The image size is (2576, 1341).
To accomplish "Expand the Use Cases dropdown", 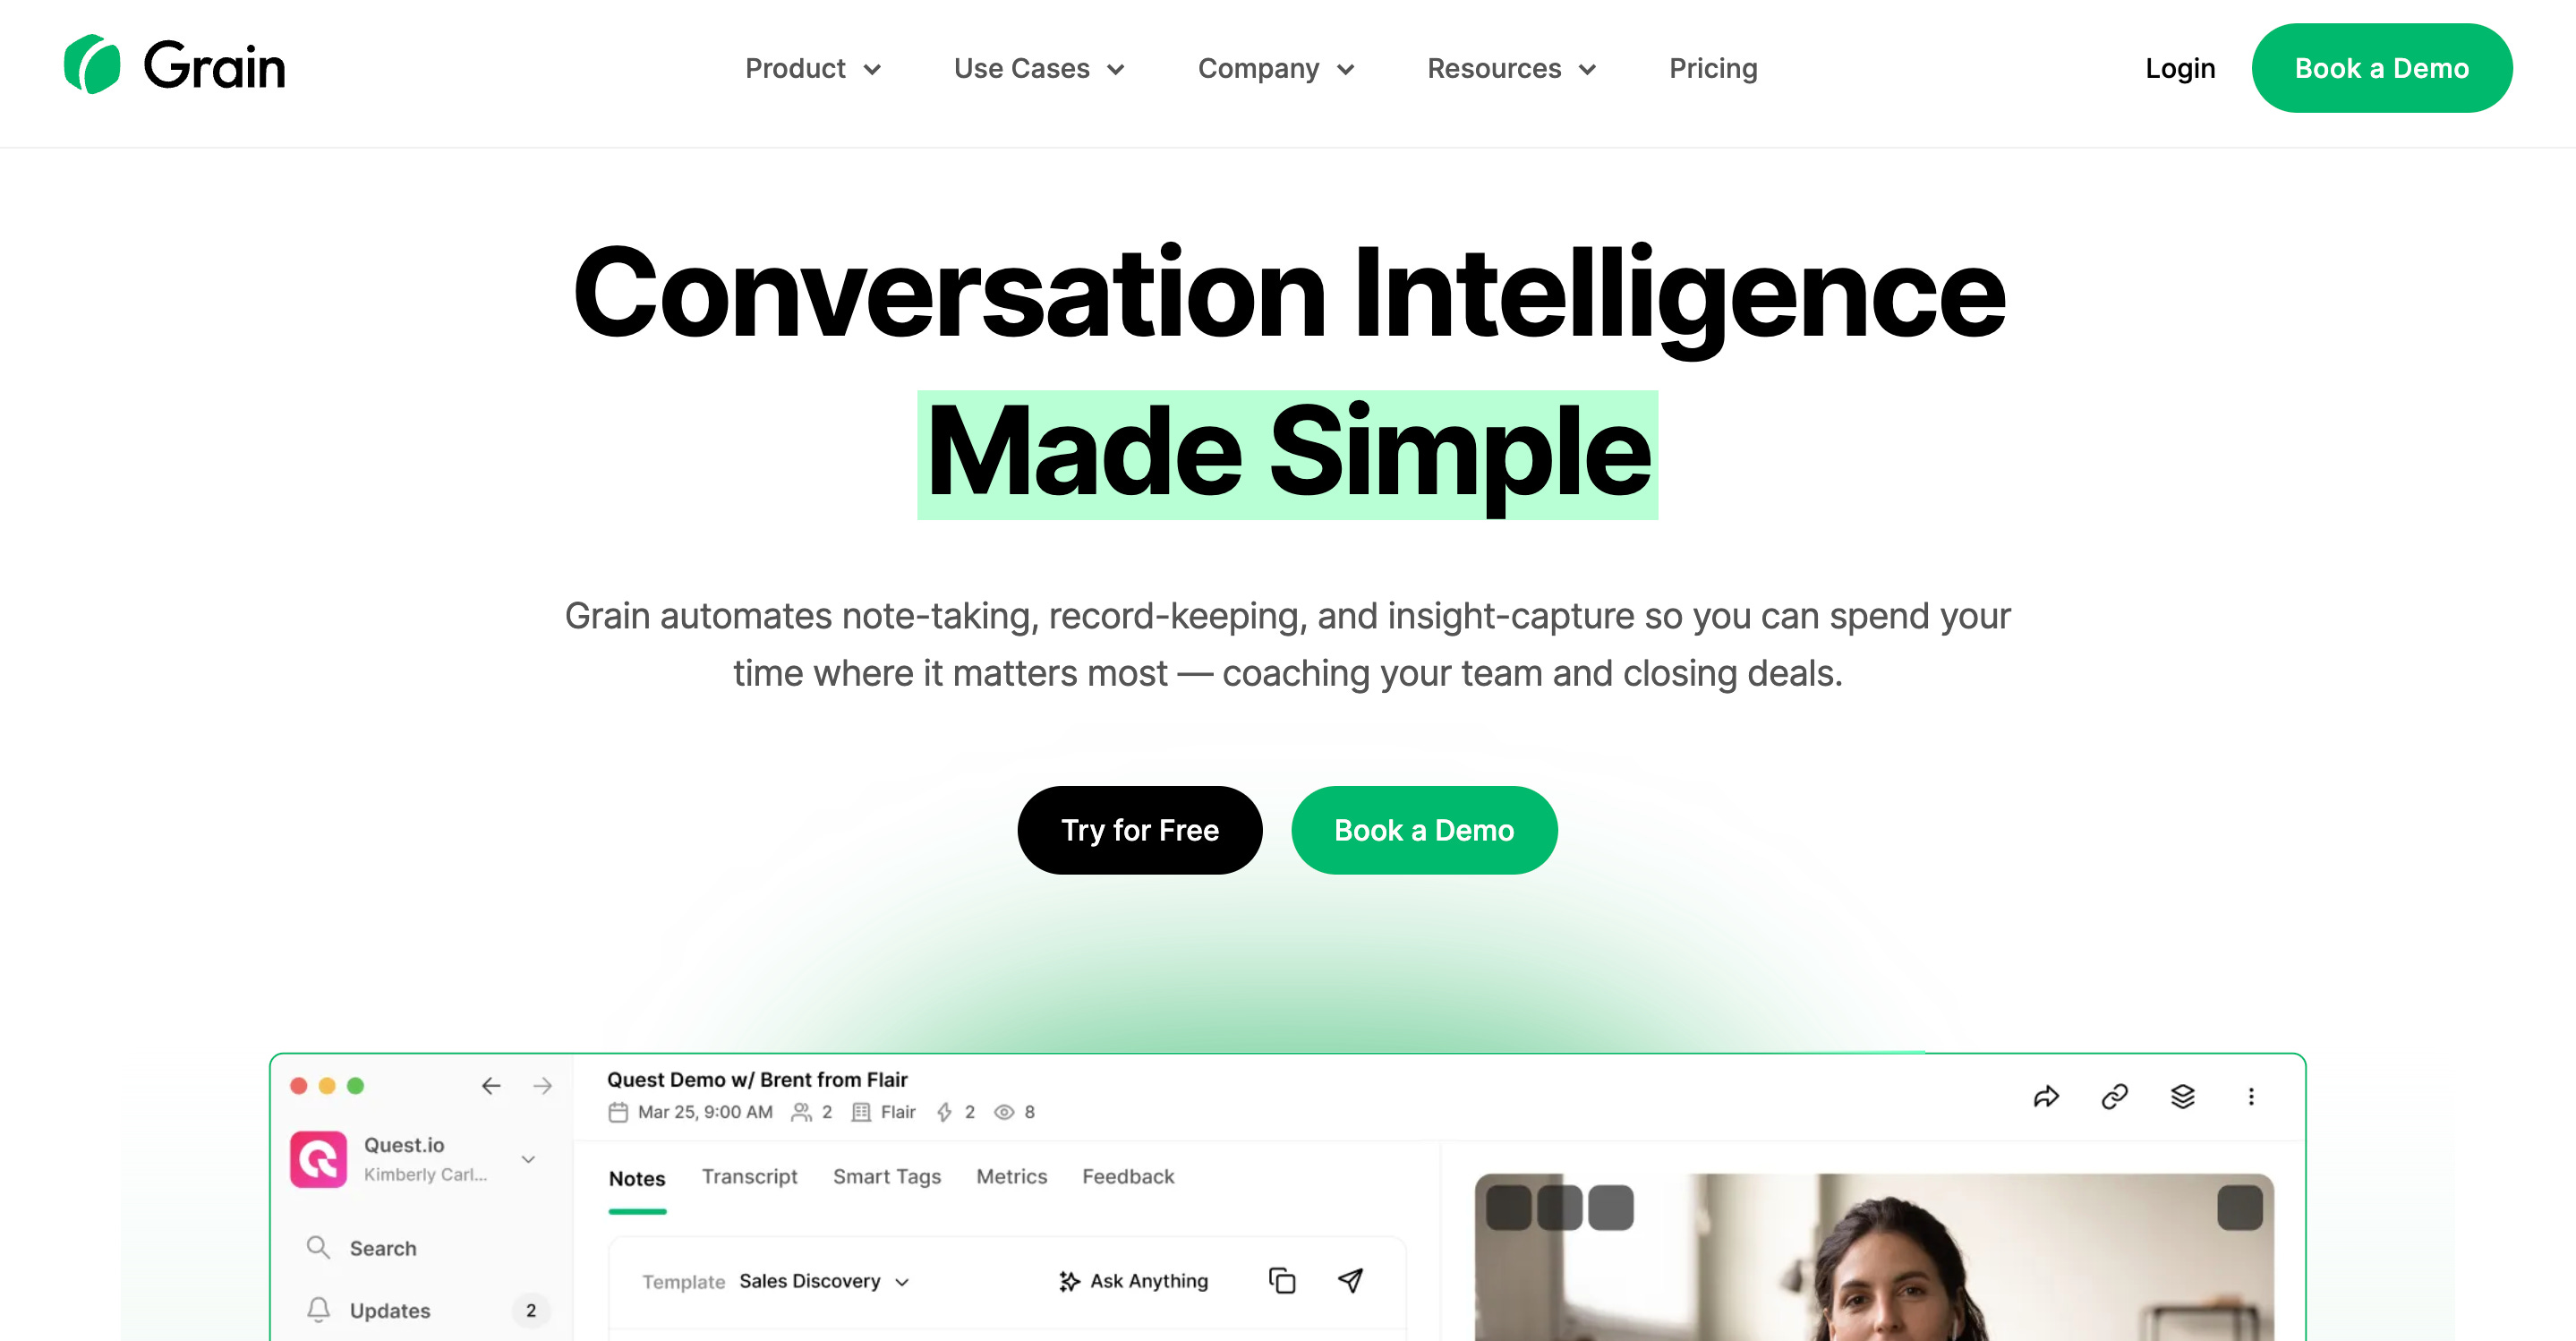I will 1039,68.
